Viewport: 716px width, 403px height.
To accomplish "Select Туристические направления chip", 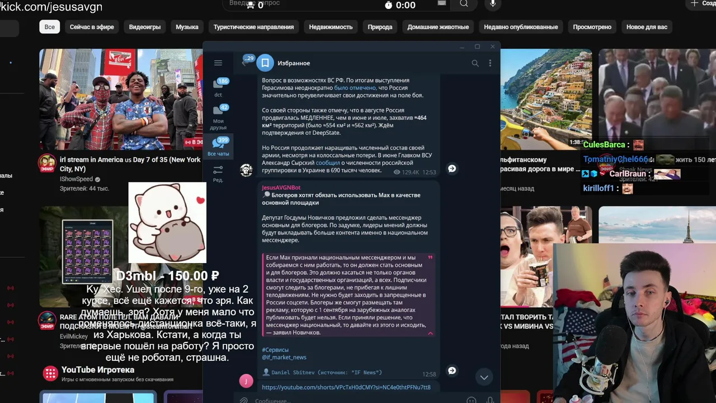I will click(253, 27).
